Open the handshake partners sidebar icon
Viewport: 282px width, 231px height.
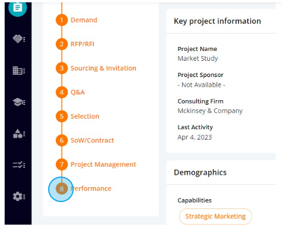[x=19, y=39]
